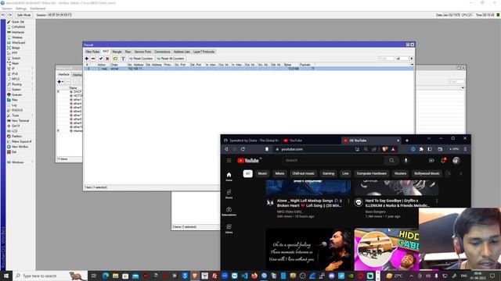This screenshot has width=501, height=281.
Task: Switch to Connections tab in Firewall
Action: [x=162, y=52]
